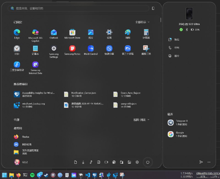The height and width of the screenshot is (179, 220).
Task: Open the Microsoft Store icon
Action: click(x=72, y=32)
